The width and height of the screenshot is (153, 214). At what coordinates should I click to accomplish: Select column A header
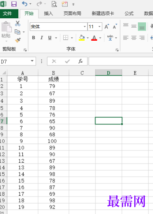[22, 73]
